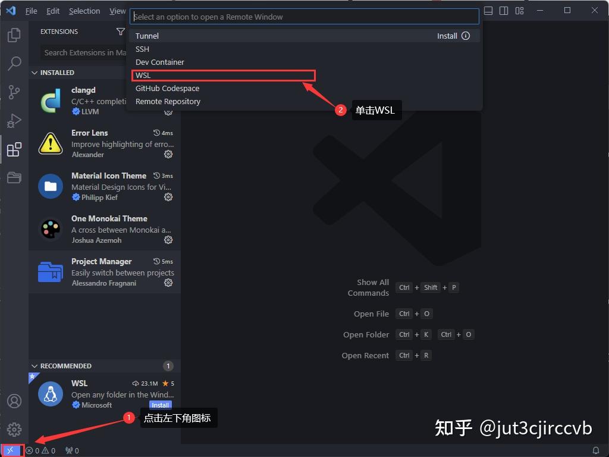Open the Manage settings gear

tap(14, 429)
